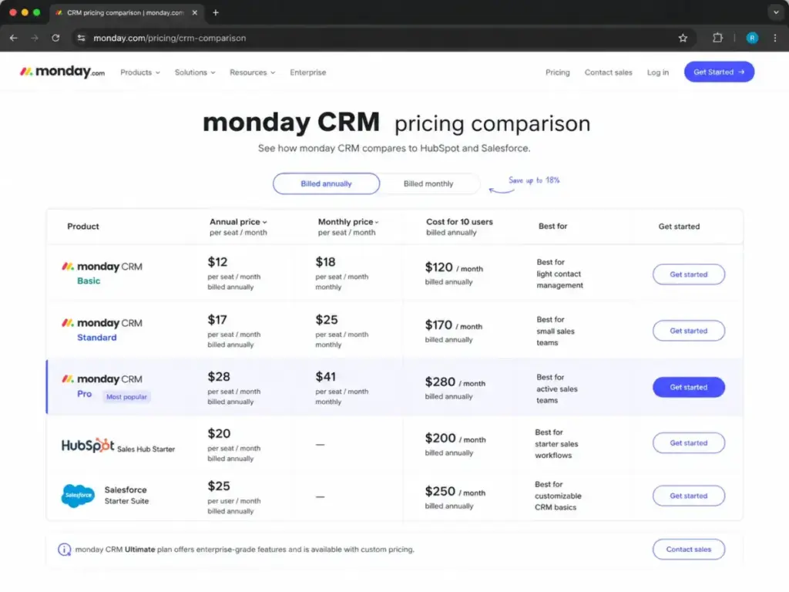Close the CRM pricing comparison tab
This screenshot has width=789, height=592.
tap(195, 12)
